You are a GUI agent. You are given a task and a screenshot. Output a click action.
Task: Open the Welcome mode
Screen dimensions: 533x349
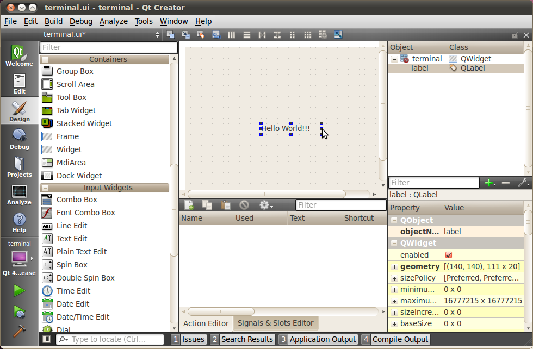pos(19,56)
